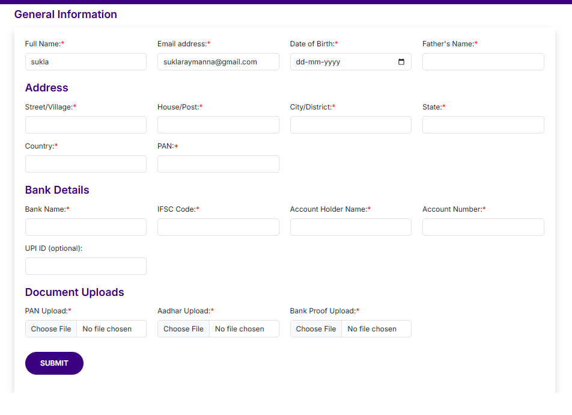Viewport: 572px width, 415px height.
Task: Click the Account Holder Name field
Action: click(350, 227)
